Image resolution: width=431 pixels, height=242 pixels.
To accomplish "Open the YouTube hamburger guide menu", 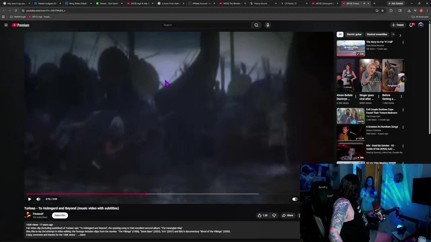I will pos(6,25).
